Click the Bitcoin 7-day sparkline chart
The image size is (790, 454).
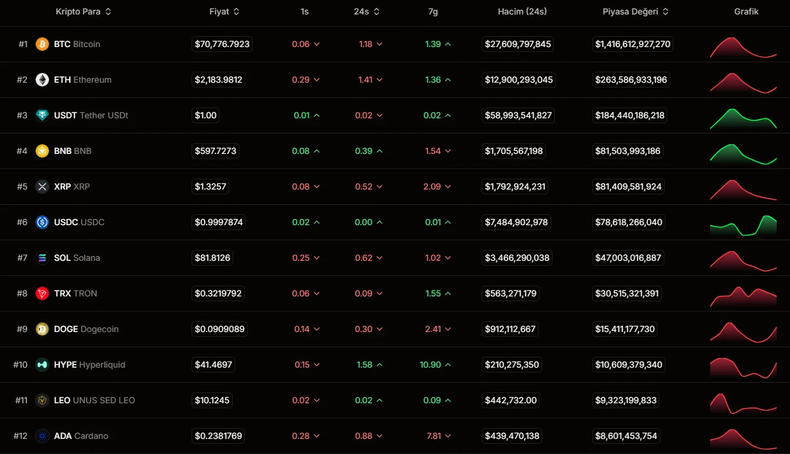(x=743, y=47)
